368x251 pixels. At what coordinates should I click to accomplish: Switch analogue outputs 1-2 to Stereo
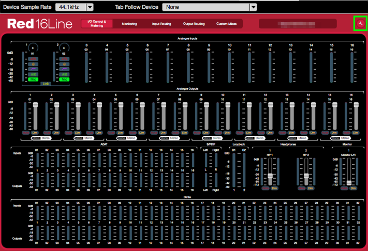point(46,138)
